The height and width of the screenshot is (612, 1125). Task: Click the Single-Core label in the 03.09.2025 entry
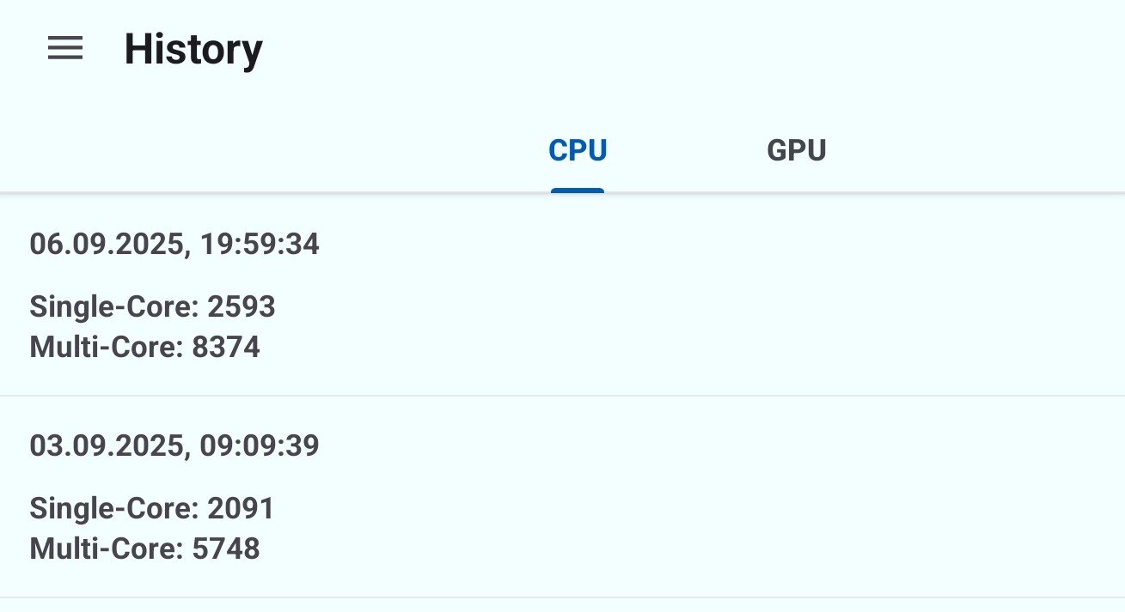[114, 508]
